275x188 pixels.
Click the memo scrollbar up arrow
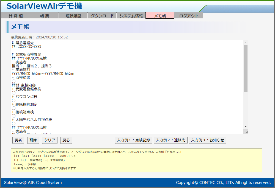246,43
